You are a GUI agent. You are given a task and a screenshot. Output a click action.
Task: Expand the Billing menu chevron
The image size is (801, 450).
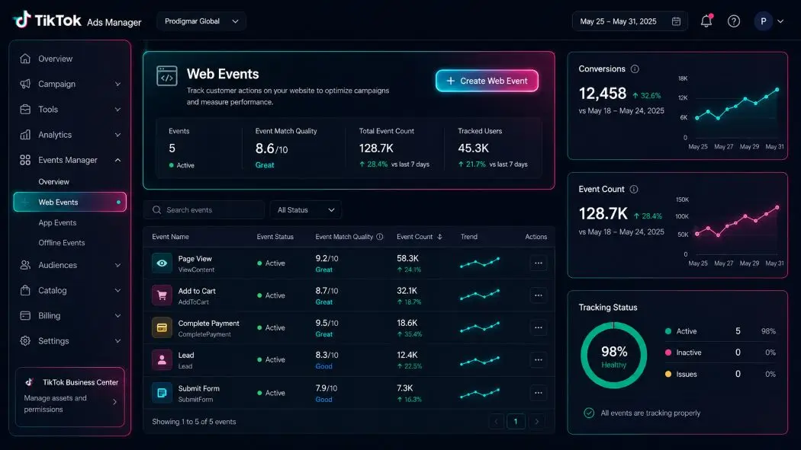(117, 315)
